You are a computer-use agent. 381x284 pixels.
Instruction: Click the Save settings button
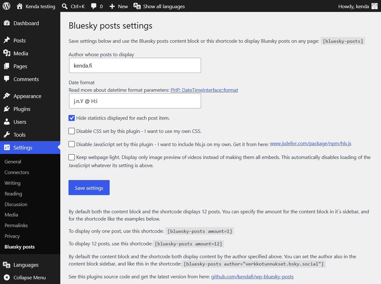pyautogui.click(x=89, y=188)
